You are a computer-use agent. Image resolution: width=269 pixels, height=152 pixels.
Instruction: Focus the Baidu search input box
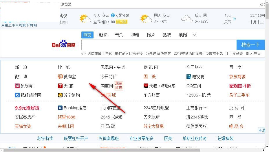159,45
